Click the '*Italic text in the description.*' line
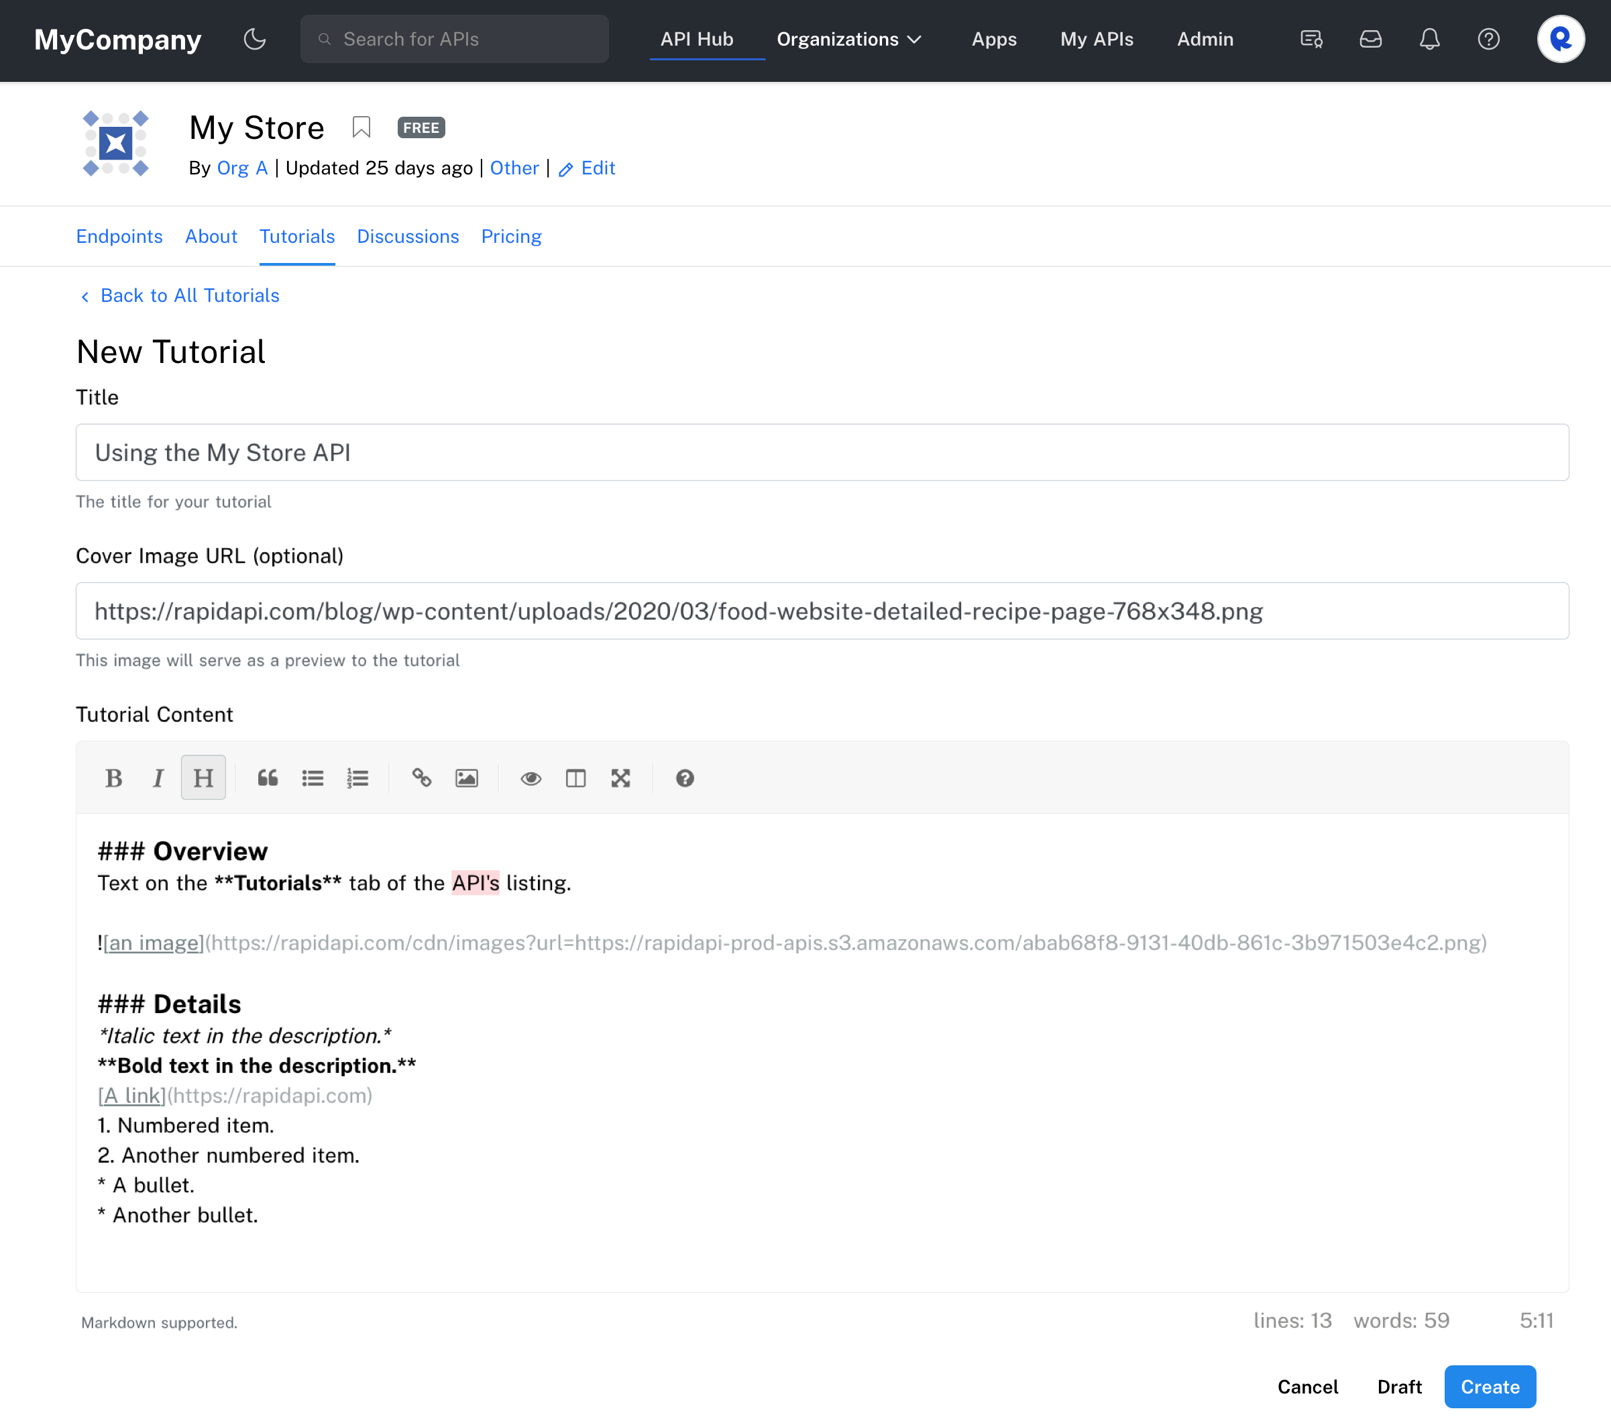 pos(244,1036)
